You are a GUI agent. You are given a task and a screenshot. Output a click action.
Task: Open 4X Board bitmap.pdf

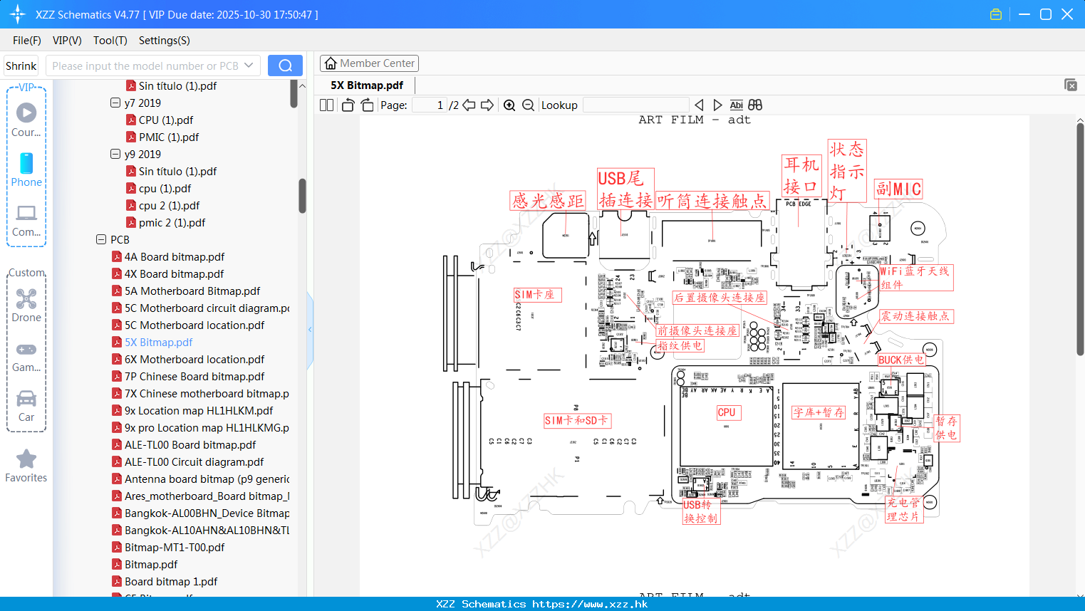174,273
